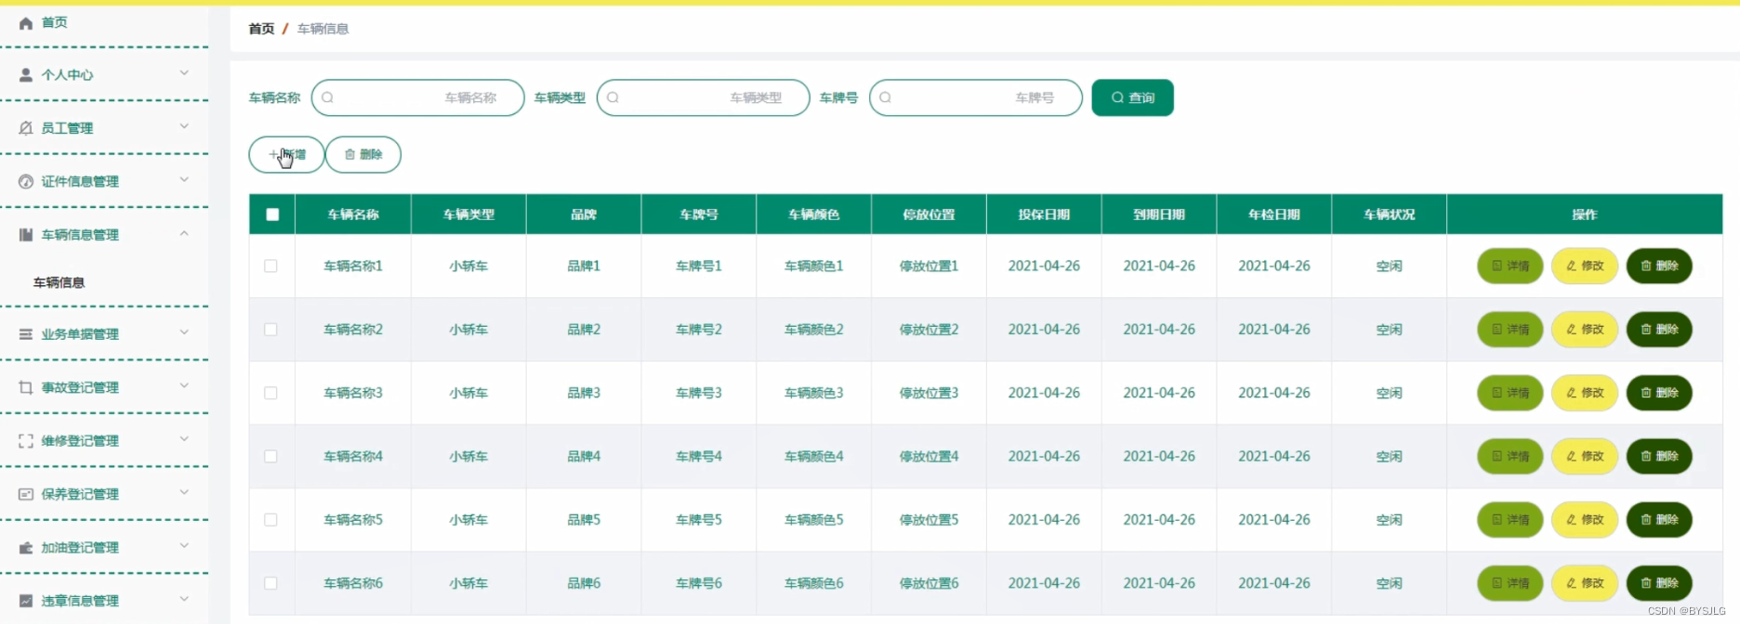Click the crop icon beside 事故登记管理
This screenshot has width=1740, height=624.
pos(26,387)
